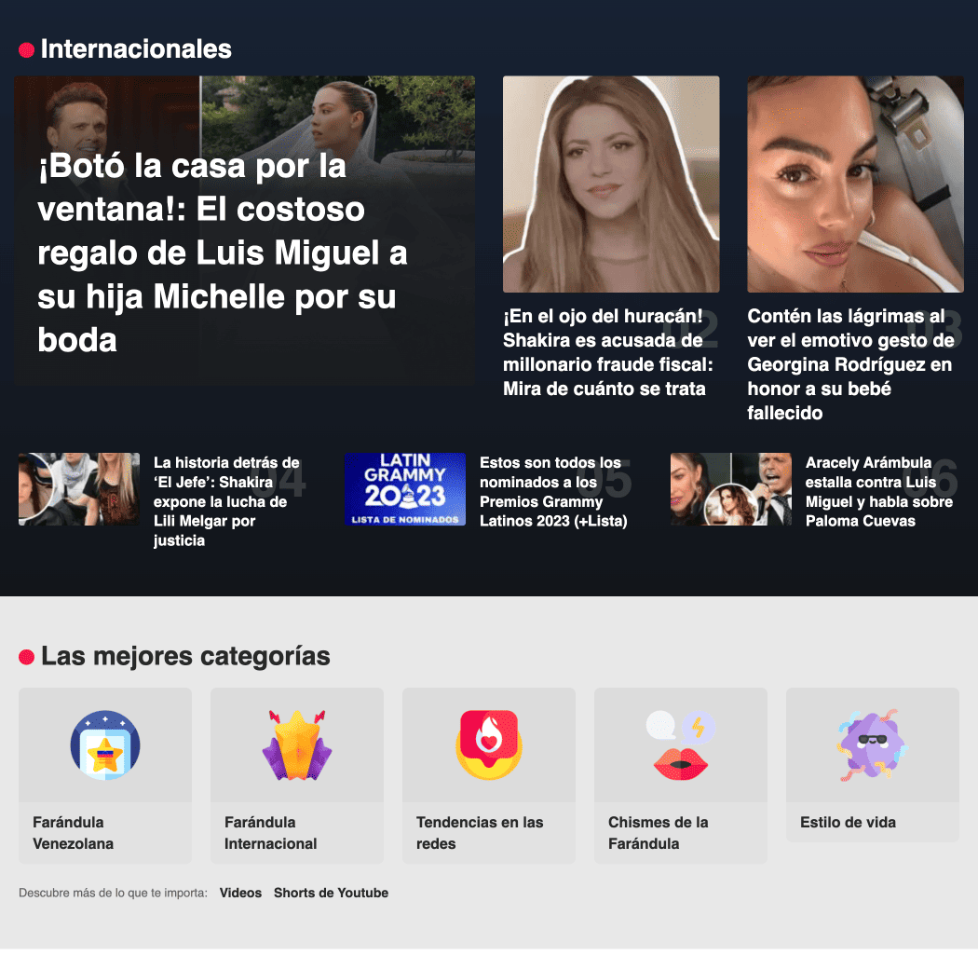The width and height of the screenshot is (978, 956).
Task: Open the Georgina Rodríguez emotivo gesto headline
Action: click(x=850, y=364)
